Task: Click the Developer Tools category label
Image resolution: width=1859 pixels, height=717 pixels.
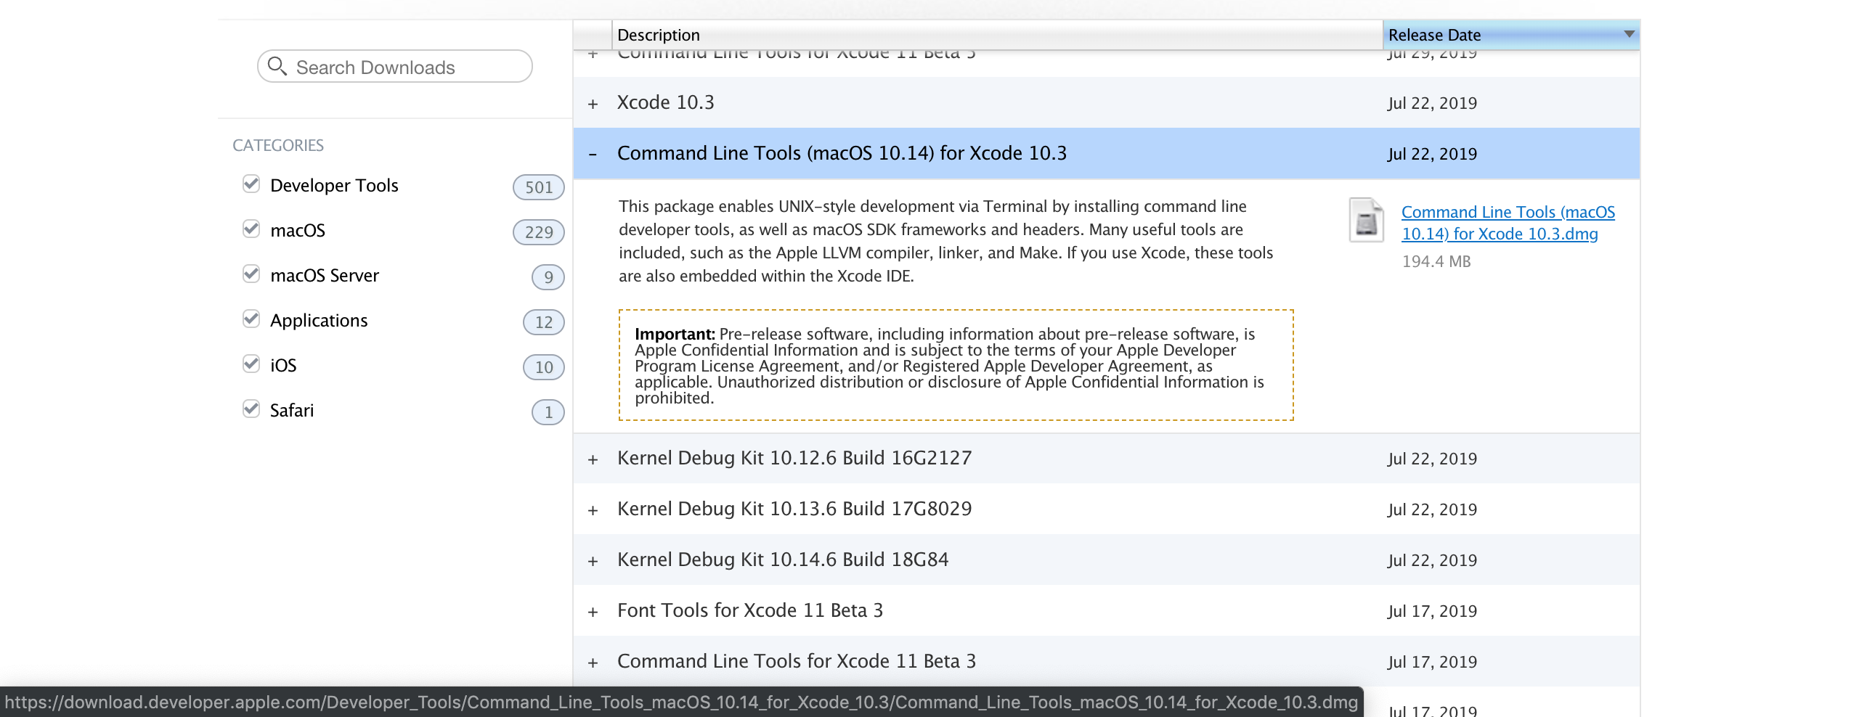Action: [334, 186]
